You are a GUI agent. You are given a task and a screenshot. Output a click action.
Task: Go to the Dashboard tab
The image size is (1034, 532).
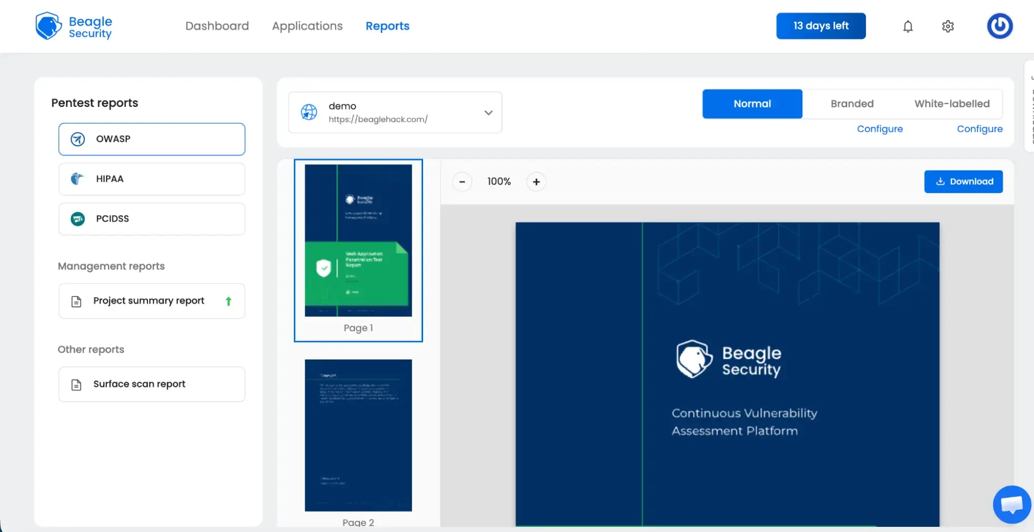217,26
